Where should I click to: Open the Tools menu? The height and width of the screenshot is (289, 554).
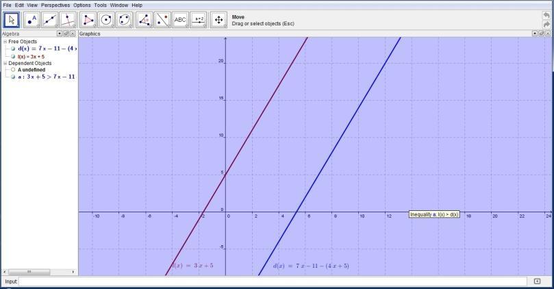[101, 5]
